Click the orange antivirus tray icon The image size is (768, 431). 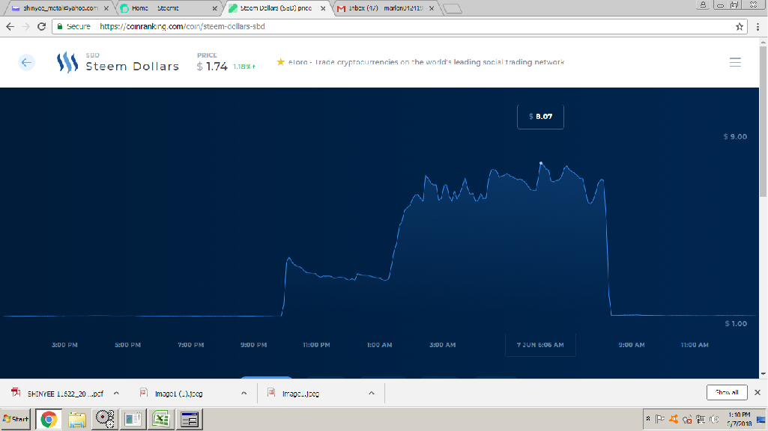tap(674, 419)
